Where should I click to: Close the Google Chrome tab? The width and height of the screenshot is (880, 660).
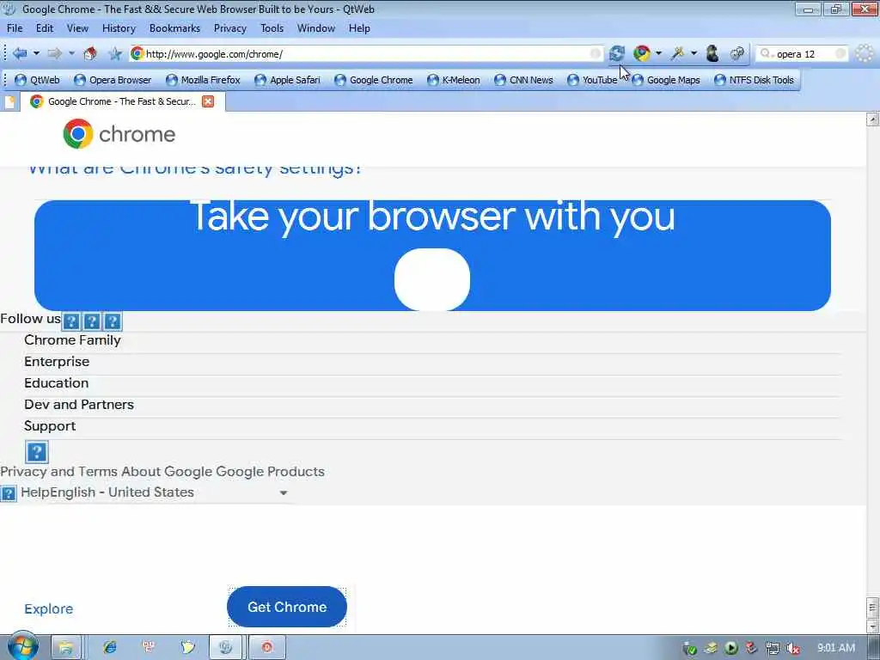208,101
